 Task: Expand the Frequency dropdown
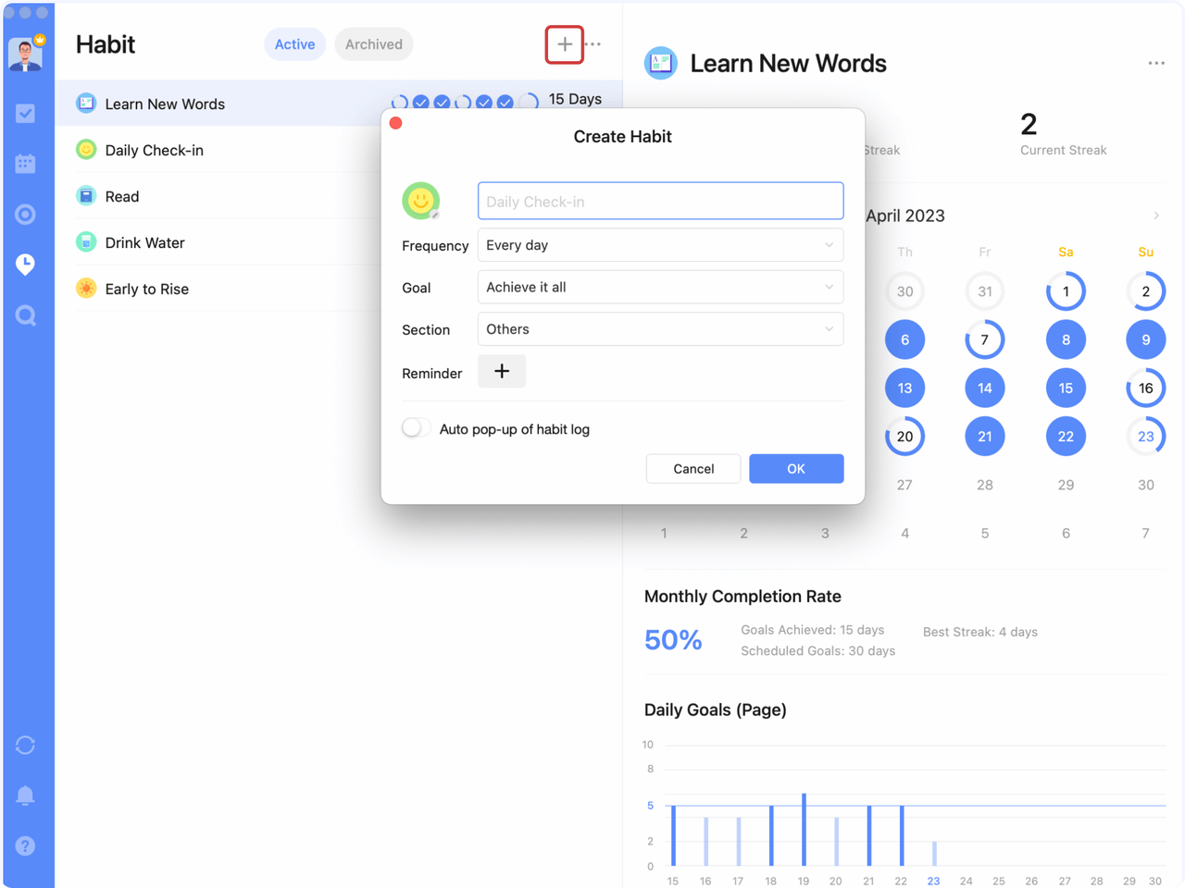tap(660, 245)
